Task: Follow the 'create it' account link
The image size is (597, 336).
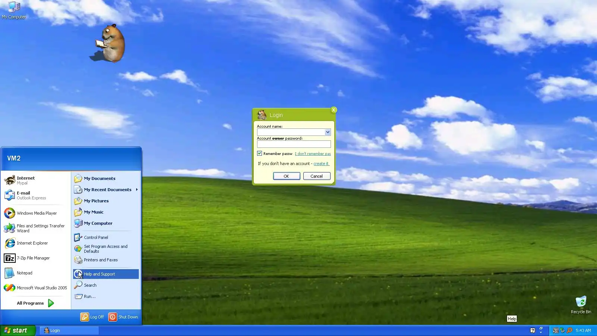Action: click(321, 164)
